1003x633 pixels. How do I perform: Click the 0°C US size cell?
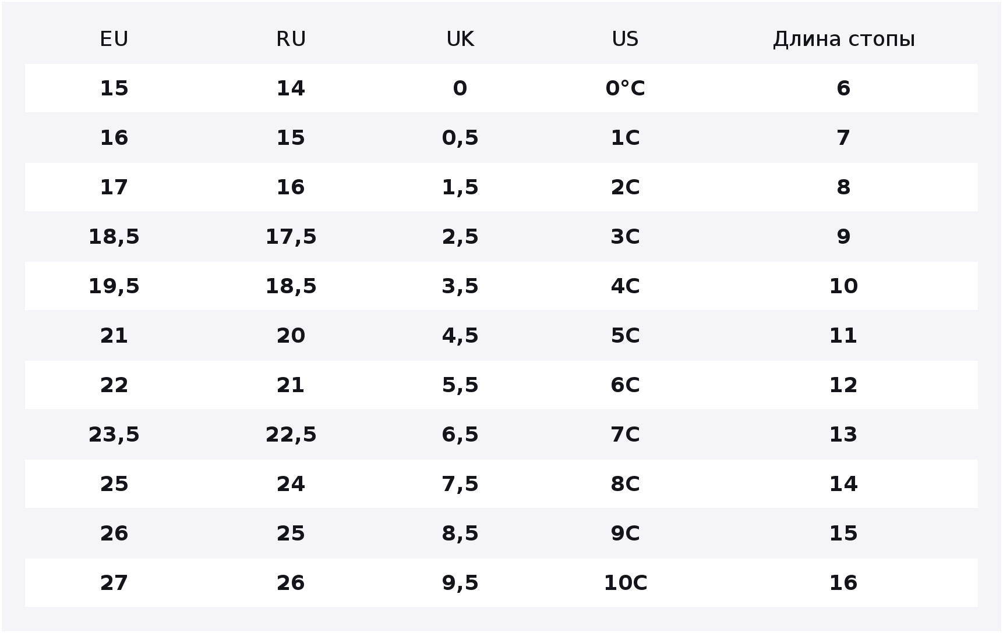click(x=625, y=88)
